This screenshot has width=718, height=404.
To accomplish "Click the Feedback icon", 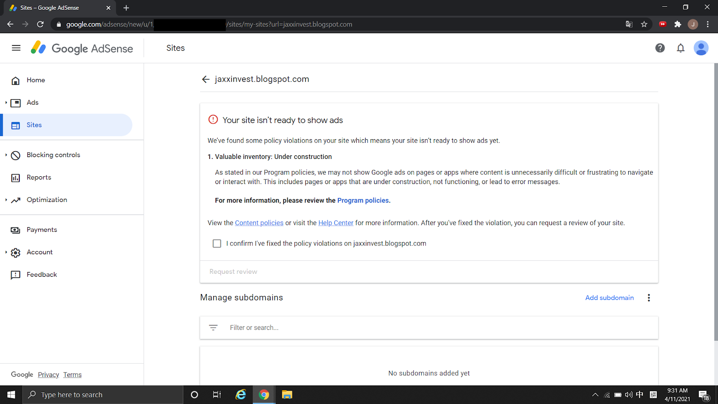I will (x=16, y=275).
